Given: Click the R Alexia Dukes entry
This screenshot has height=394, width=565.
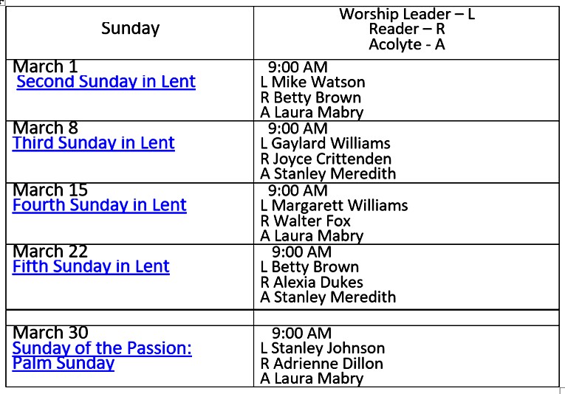Looking at the screenshot, I should pyautogui.click(x=312, y=282).
